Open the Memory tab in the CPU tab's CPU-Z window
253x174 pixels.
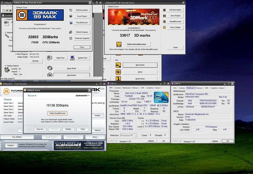(135, 88)
